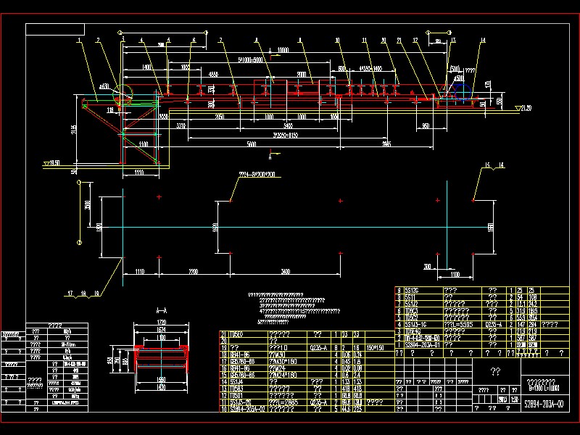Click the 2200 dimension in the plan view

pyautogui.click(x=194, y=271)
